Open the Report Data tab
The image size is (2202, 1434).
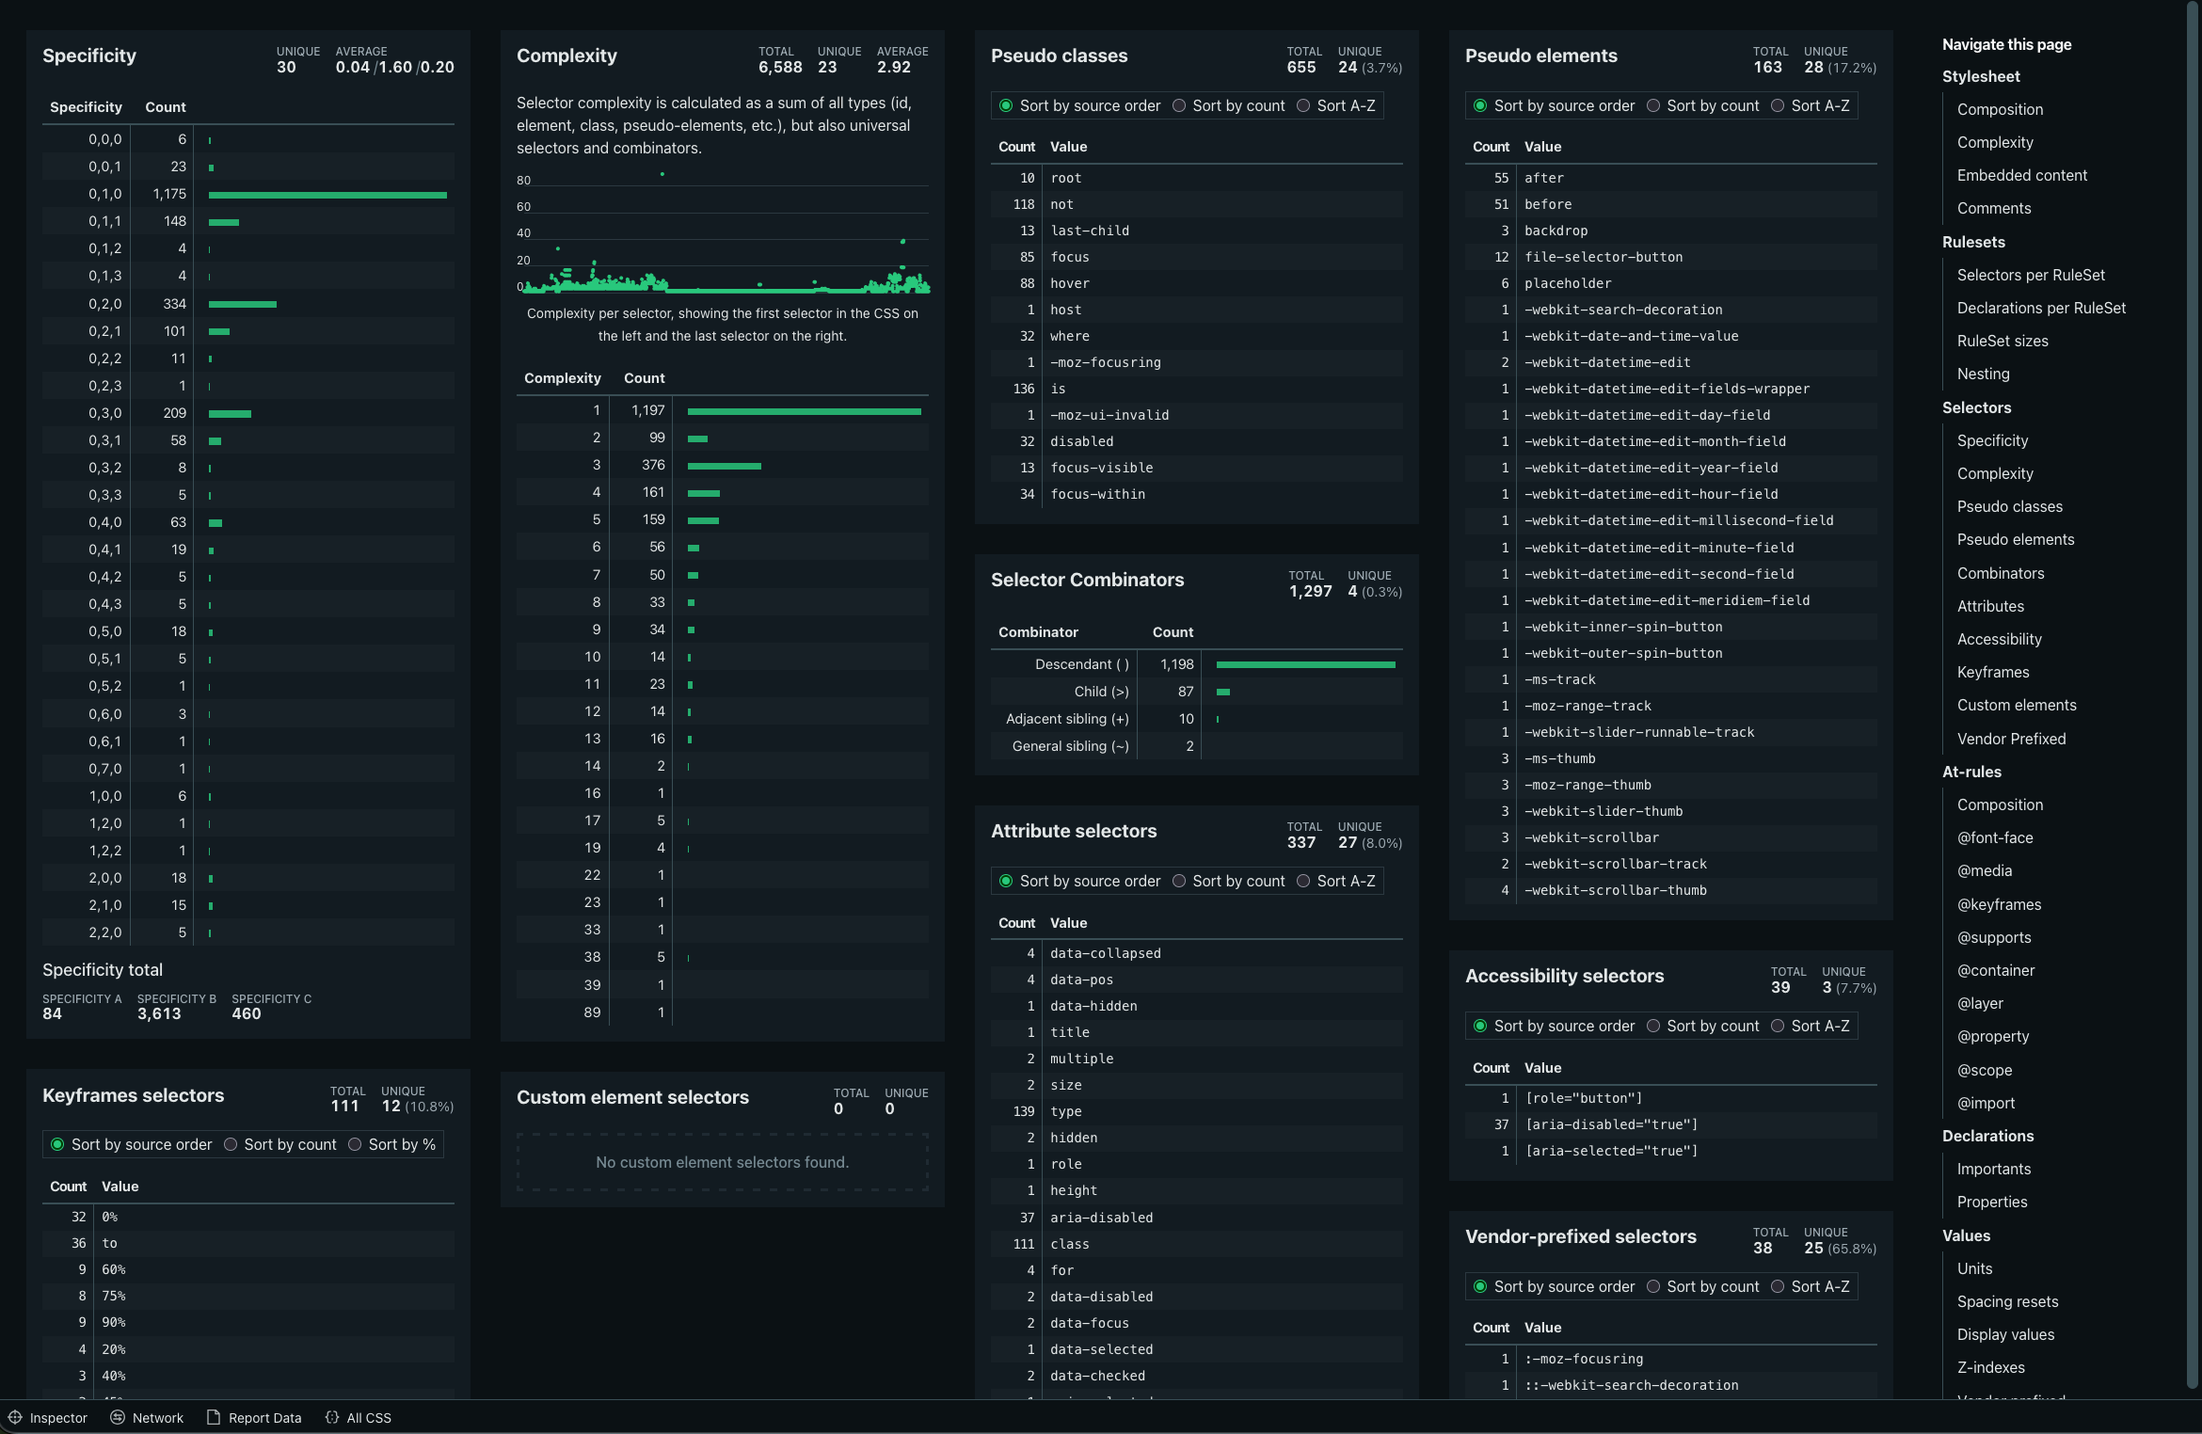pyautogui.click(x=254, y=1417)
